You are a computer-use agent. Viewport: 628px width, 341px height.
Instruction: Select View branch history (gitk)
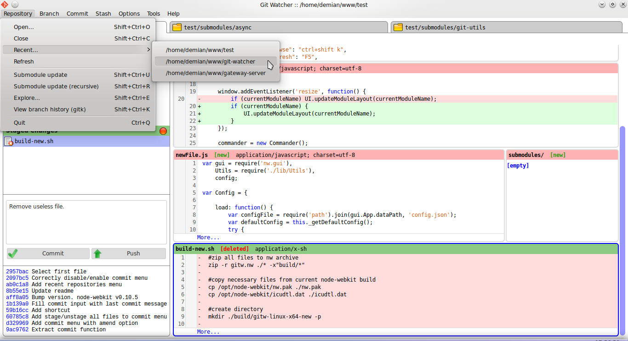click(x=50, y=109)
